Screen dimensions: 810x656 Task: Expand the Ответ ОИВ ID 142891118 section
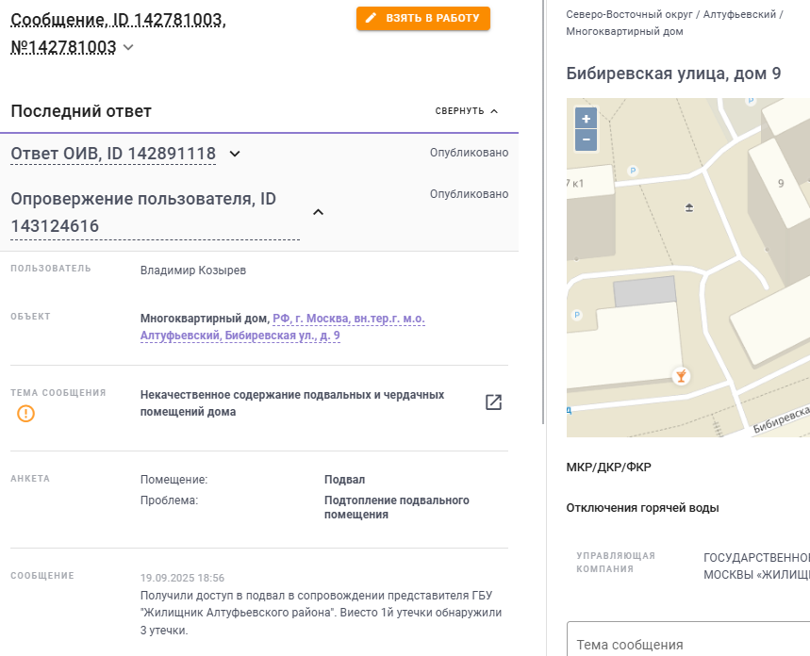235,154
